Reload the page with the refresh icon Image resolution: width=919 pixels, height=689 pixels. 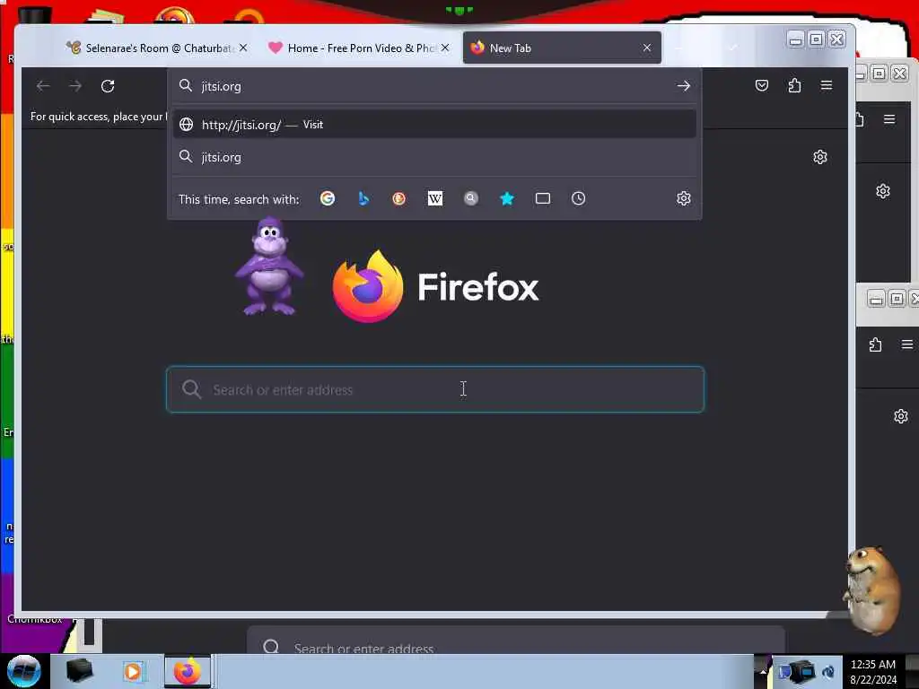pyautogui.click(x=108, y=86)
